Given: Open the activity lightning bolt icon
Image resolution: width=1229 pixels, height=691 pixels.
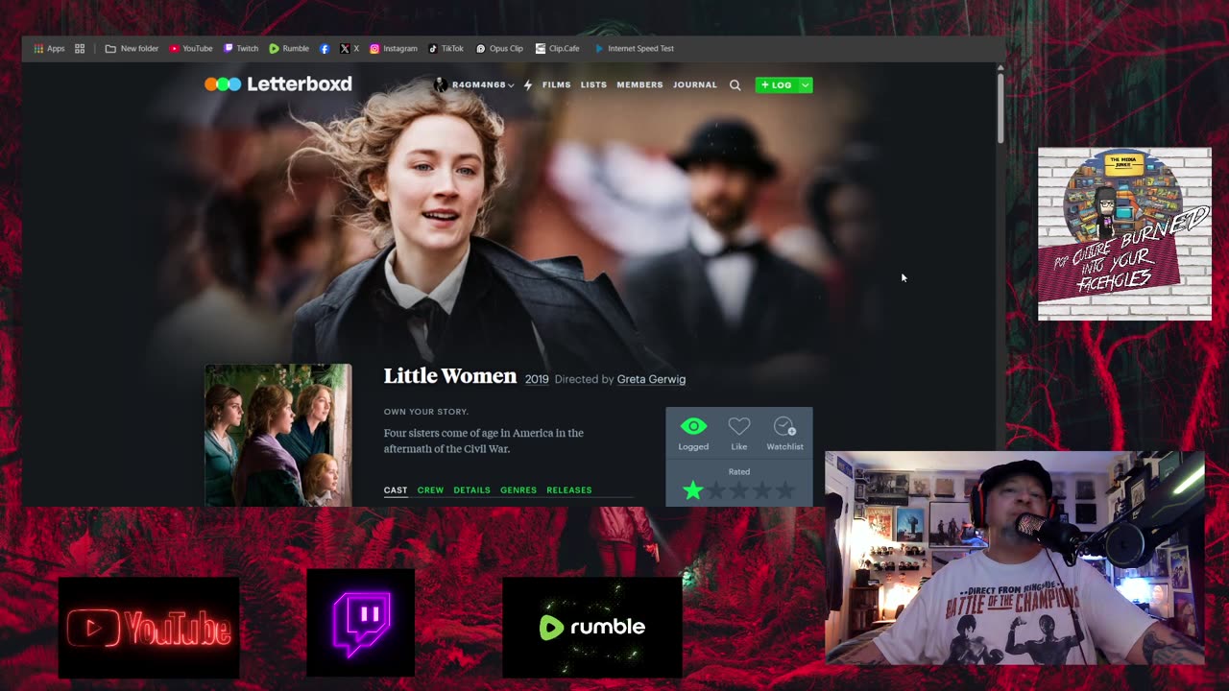Looking at the screenshot, I should pyautogui.click(x=528, y=84).
